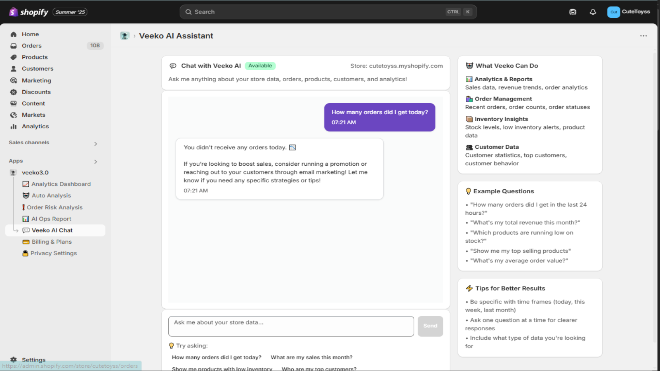Open Shopify Settings
Viewport: 660px width, 371px height.
point(33,359)
